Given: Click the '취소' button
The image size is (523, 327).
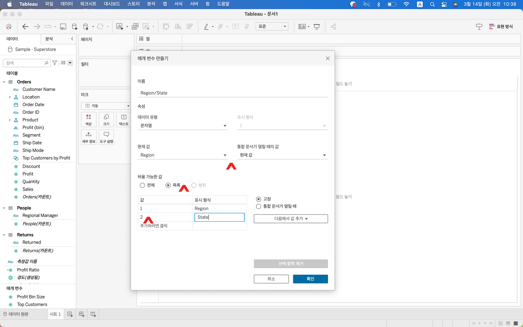Looking at the screenshot, I should [x=271, y=279].
